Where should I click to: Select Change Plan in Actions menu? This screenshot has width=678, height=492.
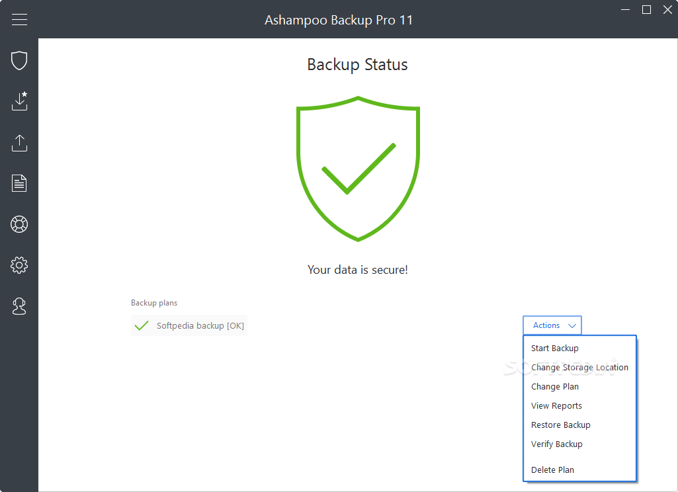pos(555,386)
